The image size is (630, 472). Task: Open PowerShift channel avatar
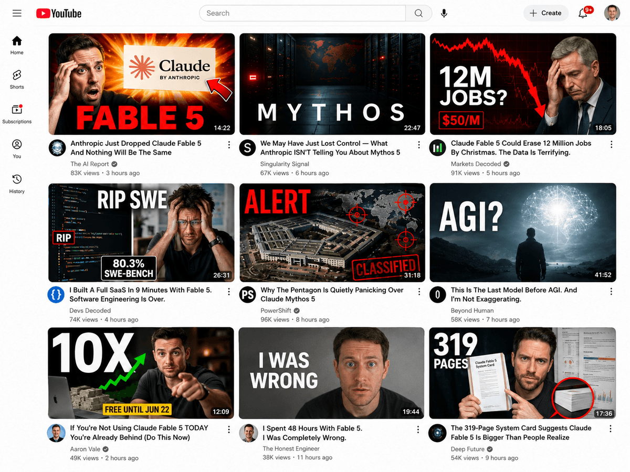click(247, 295)
